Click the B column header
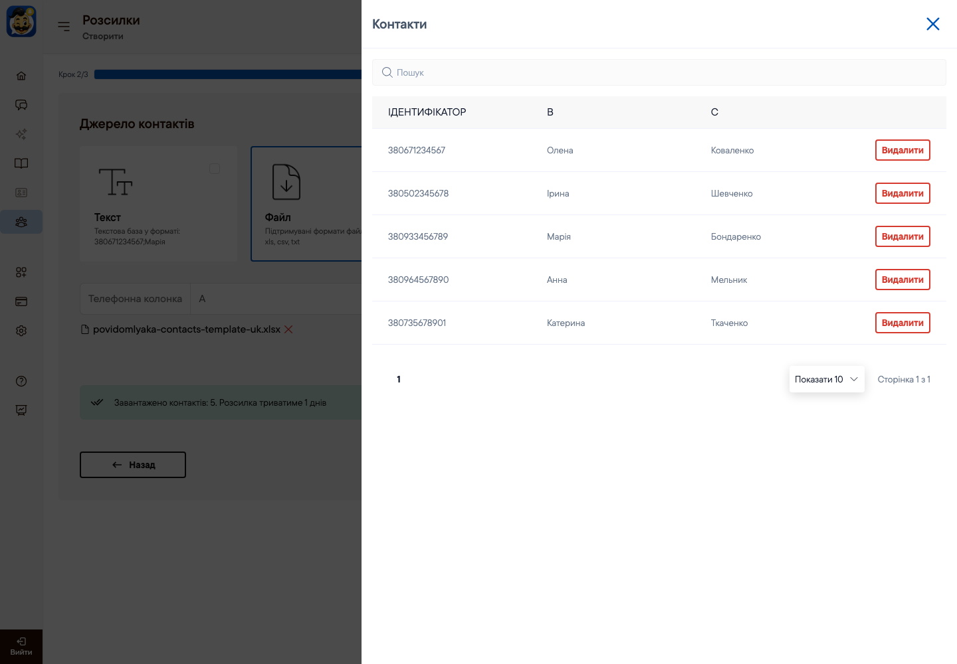The height and width of the screenshot is (664, 957). [550, 112]
